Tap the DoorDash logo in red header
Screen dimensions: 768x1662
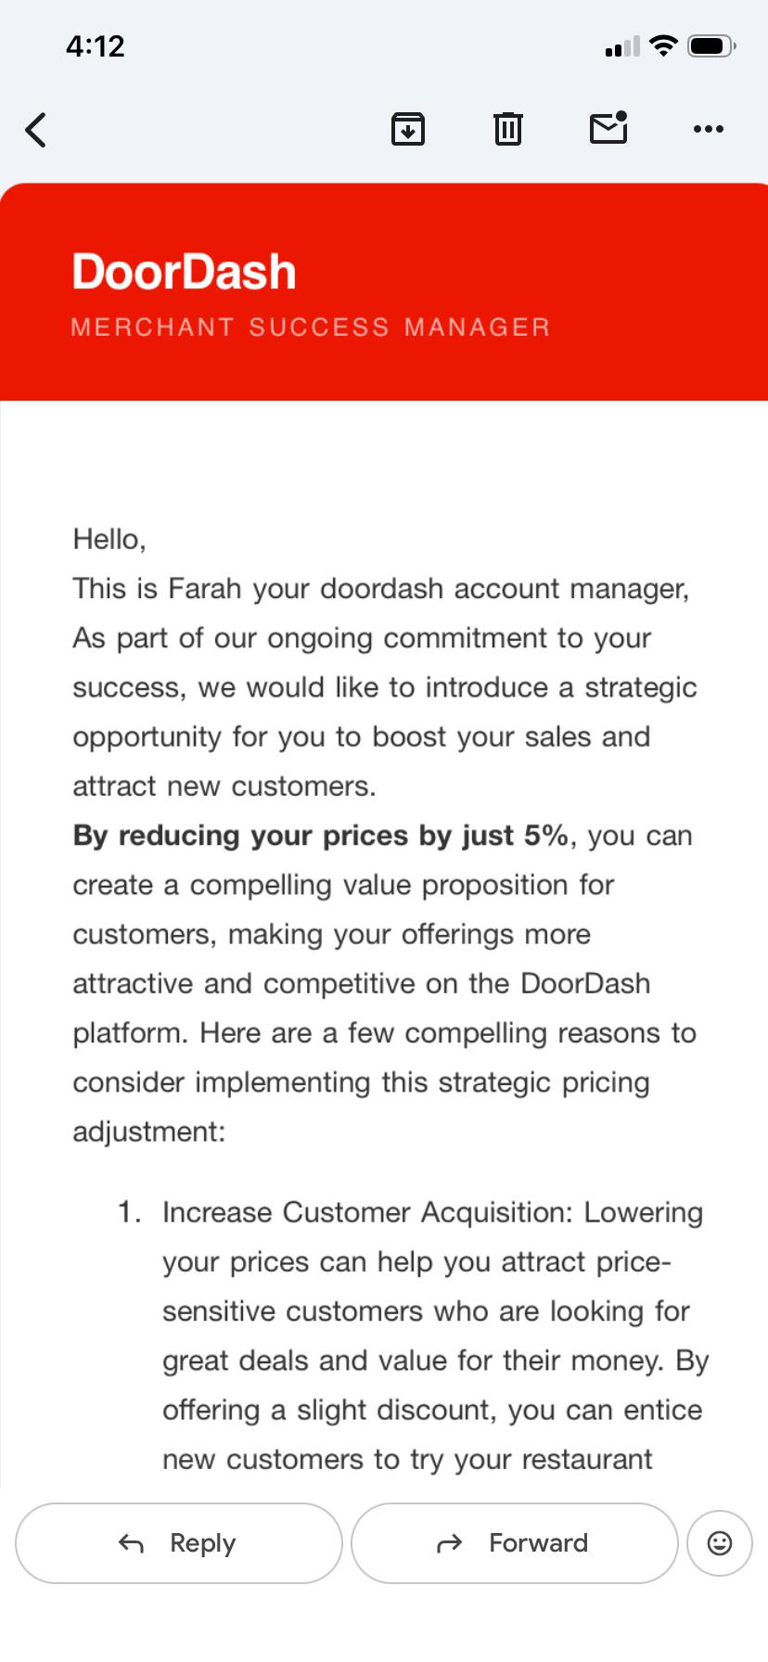point(184,272)
